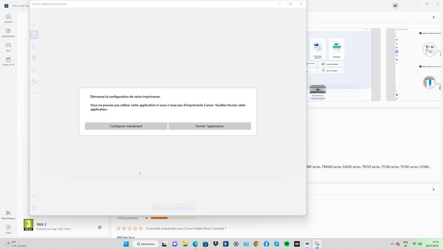
Task: Rate five stars for Canon Inkjet Smart Connect
Action: [141, 228]
